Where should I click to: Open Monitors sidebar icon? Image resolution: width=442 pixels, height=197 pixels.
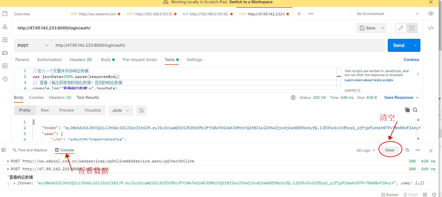tap(5, 66)
